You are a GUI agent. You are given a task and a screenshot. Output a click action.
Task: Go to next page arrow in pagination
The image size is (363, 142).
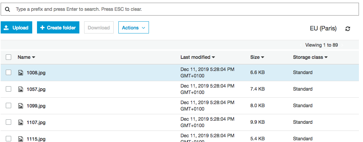coord(342,45)
